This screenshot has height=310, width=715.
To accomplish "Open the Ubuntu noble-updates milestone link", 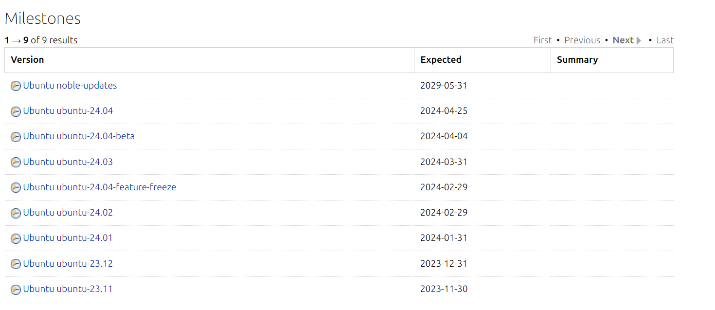I will [x=70, y=86].
